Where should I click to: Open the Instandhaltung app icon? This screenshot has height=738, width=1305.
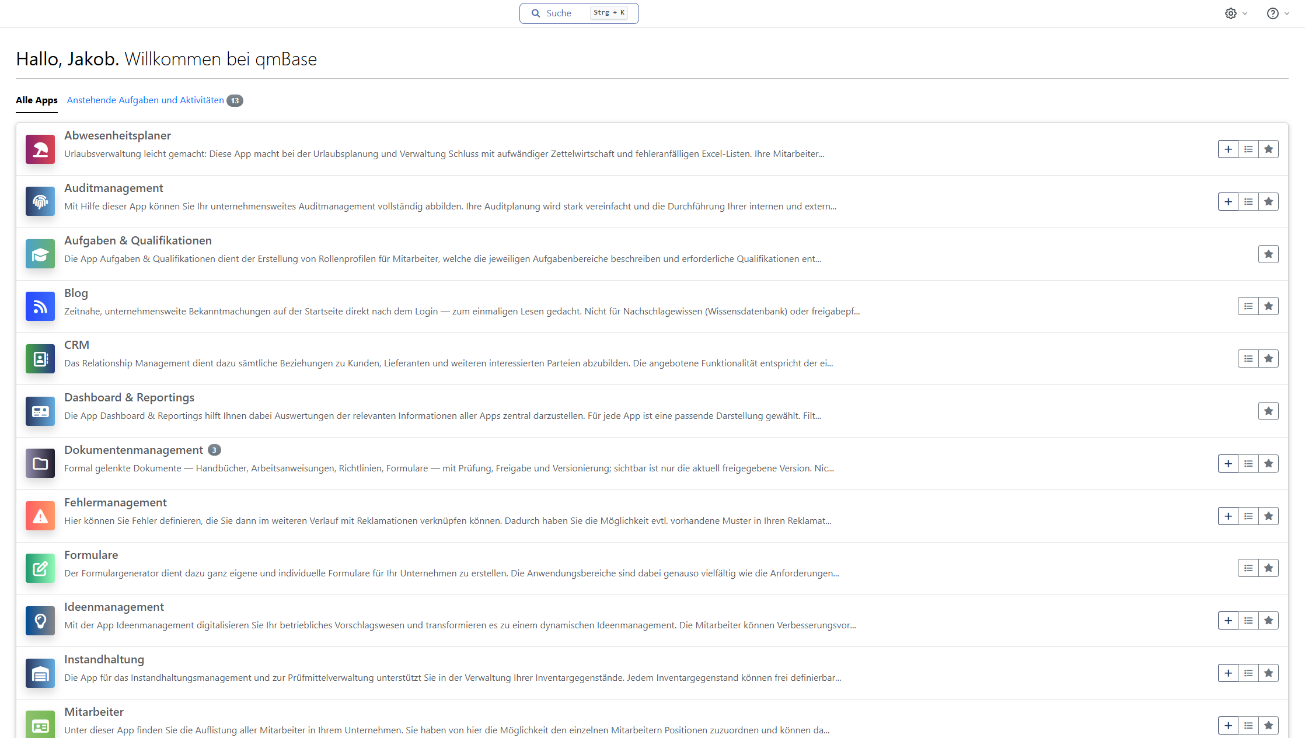40,673
